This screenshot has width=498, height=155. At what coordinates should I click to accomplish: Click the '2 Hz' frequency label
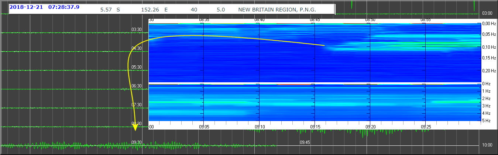(x=487, y=99)
